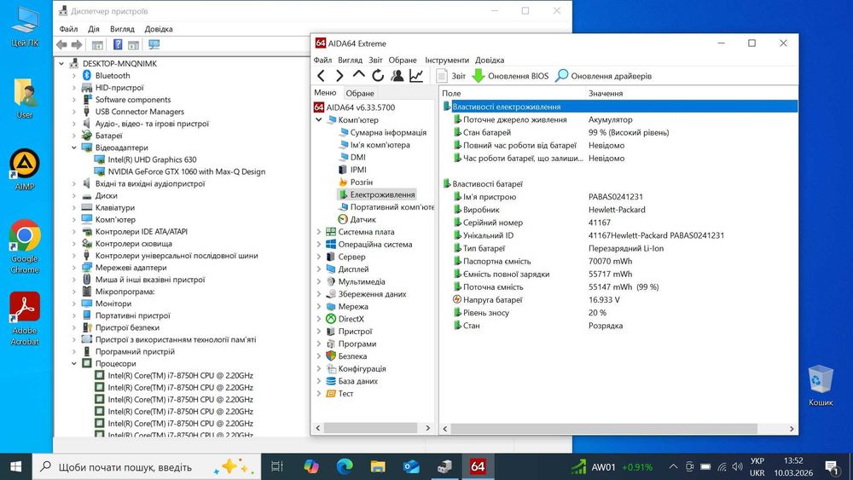Switch to the Обране tab
Screen dimensions: 853x480
(360, 93)
